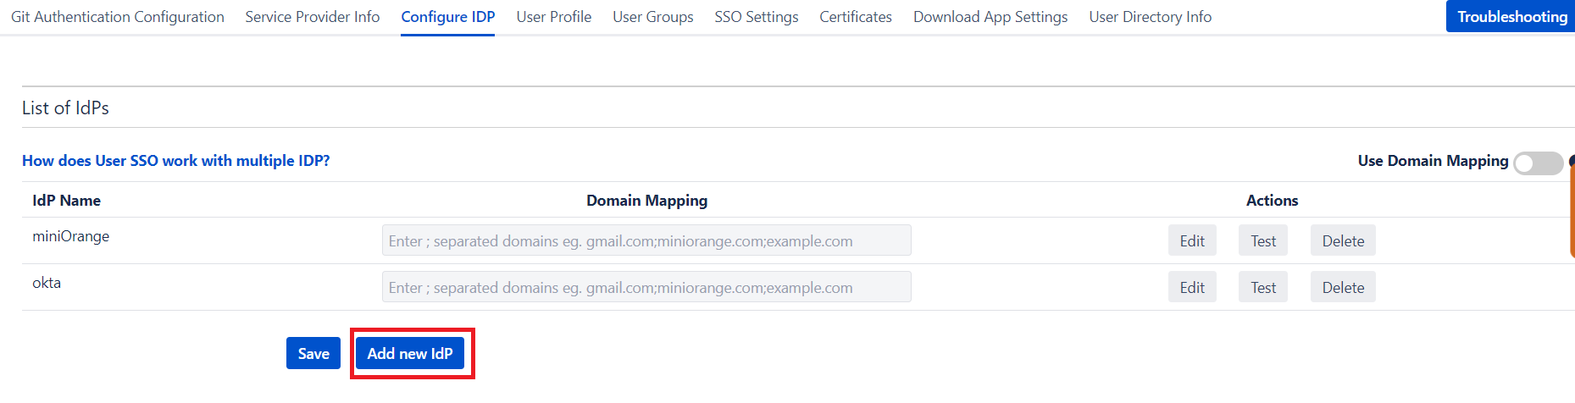Image resolution: width=1575 pixels, height=403 pixels.
Task: Edit the okta IdP
Action: pyautogui.click(x=1192, y=287)
